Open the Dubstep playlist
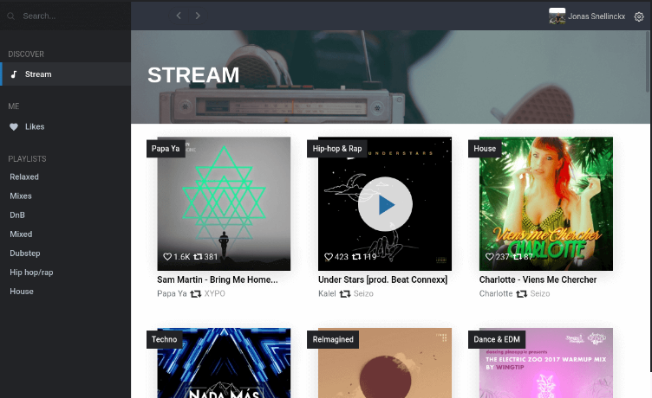The width and height of the screenshot is (652, 398). pyautogui.click(x=25, y=254)
